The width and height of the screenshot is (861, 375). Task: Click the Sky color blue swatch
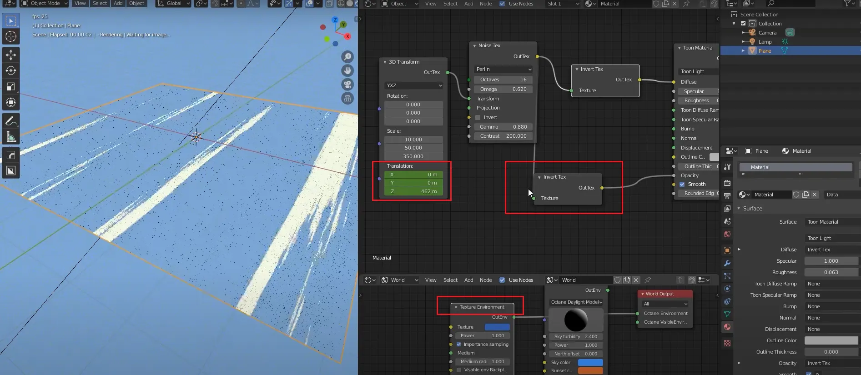pos(590,363)
